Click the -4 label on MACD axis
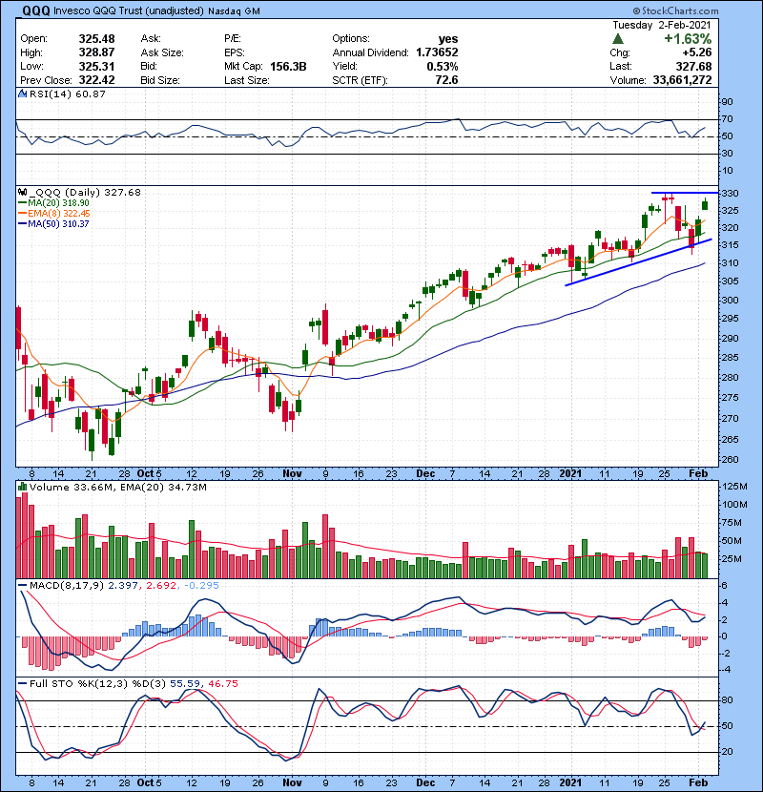Viewport: 763px width, 792px height. pyautogui.click(x=725, y=670)
